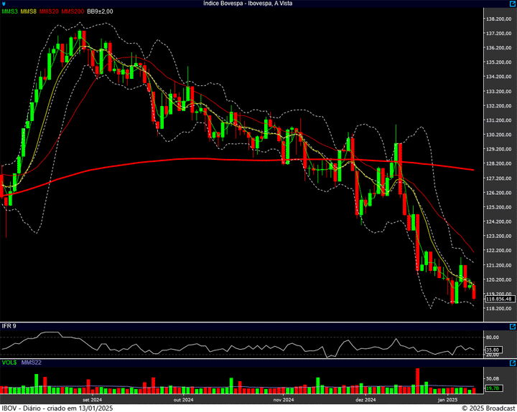
Task: Click the nov 2024 date axis label
Action: [x=283, y=400]
